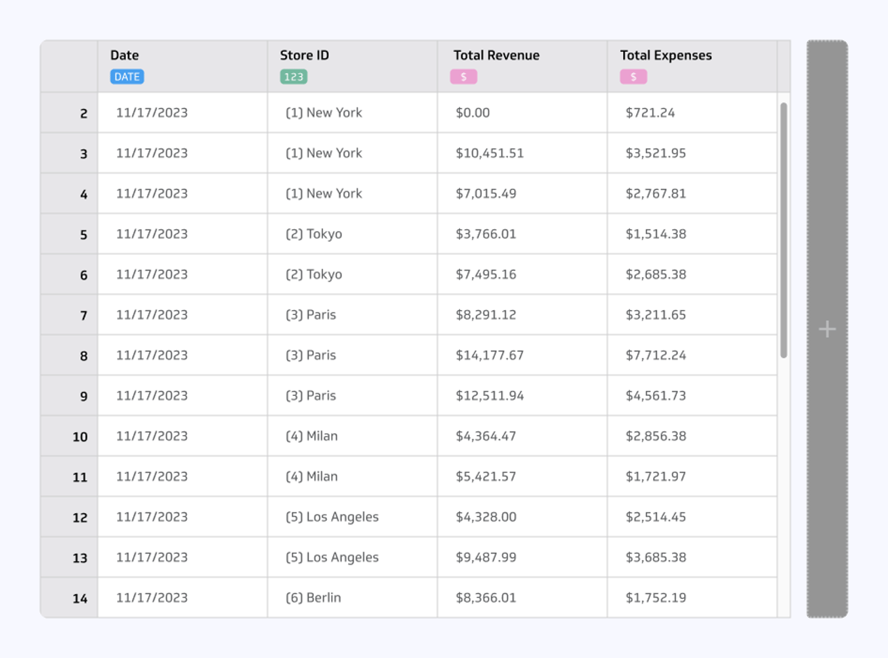Click the $3,211.65 expenses cell
The image size is (888, 658).
point(692,315)
